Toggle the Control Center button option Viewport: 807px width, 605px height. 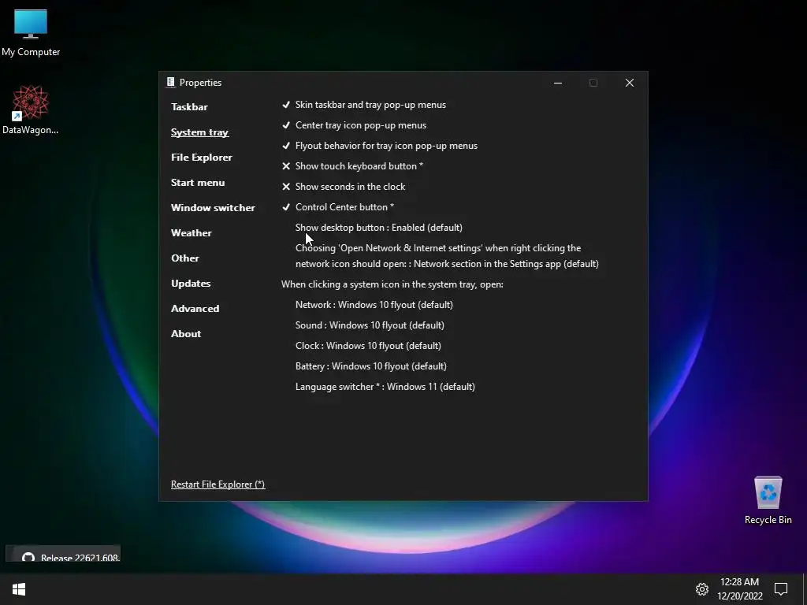point(337,207)
